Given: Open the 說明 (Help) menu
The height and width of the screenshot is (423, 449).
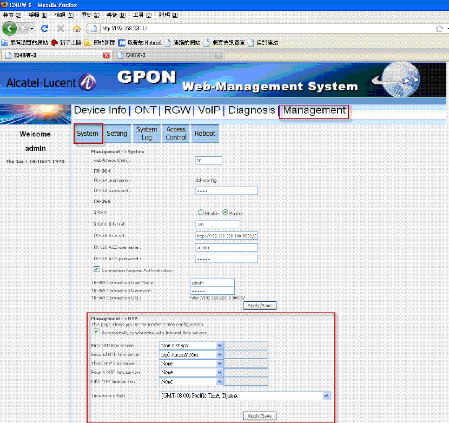Looking at the screenshot, I should coord(168,15).
